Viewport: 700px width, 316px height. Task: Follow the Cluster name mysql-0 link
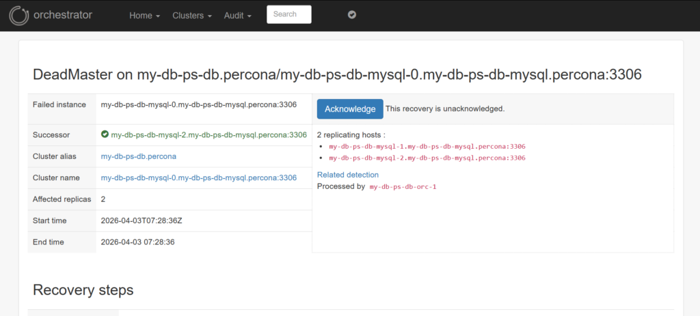(199, 177)
